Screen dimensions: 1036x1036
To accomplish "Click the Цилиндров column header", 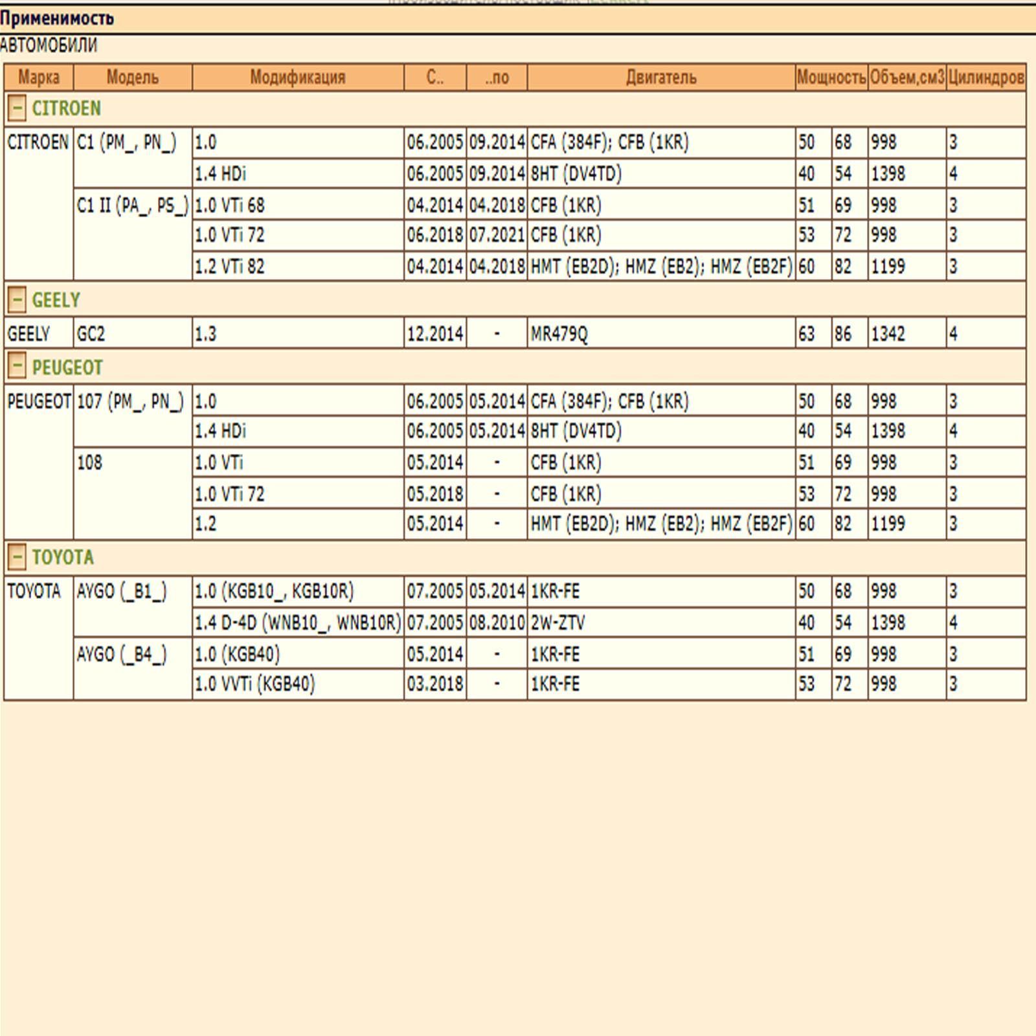I will click(986, 78).
